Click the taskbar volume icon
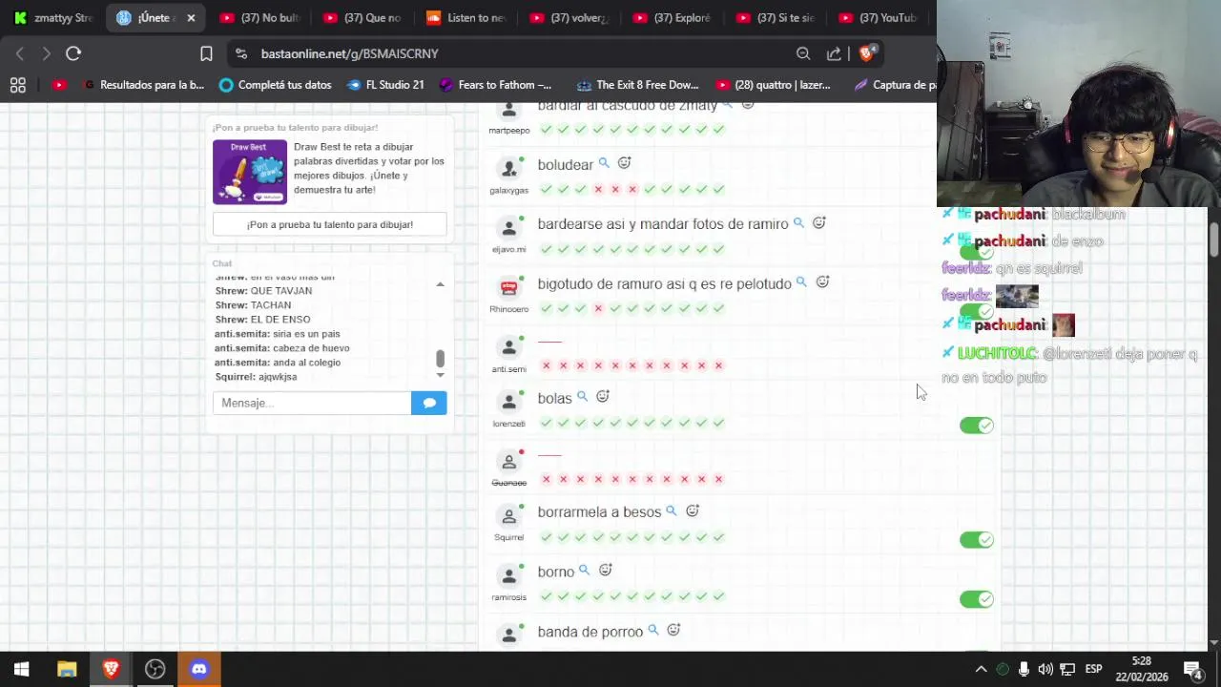Viewport: 1221px width, 687px height. click(1045, 669)
